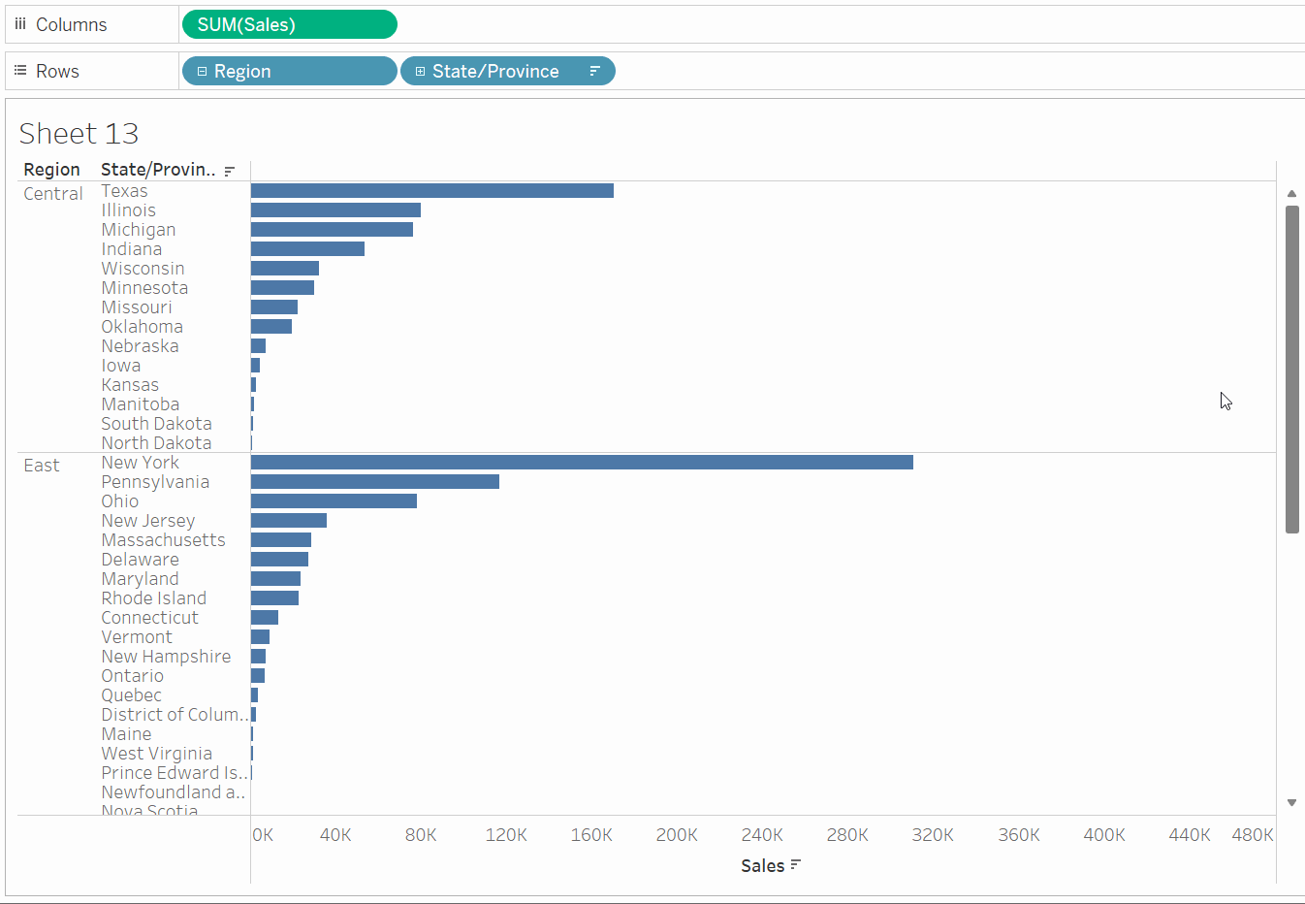Image resolution: width=1305 pixels, height=904 pixels.
Task: Select the Region pill text in Rows
Action: click(x=242, y=71)
